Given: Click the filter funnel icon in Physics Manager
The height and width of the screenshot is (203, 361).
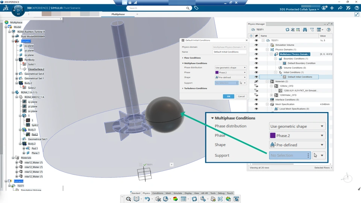Looking at the screenshot, I should click(312, 30).
